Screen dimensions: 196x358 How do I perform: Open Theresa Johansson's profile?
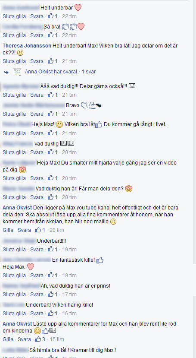click(x=27, y=46)
